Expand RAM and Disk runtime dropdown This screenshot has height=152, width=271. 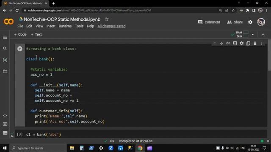253,35
